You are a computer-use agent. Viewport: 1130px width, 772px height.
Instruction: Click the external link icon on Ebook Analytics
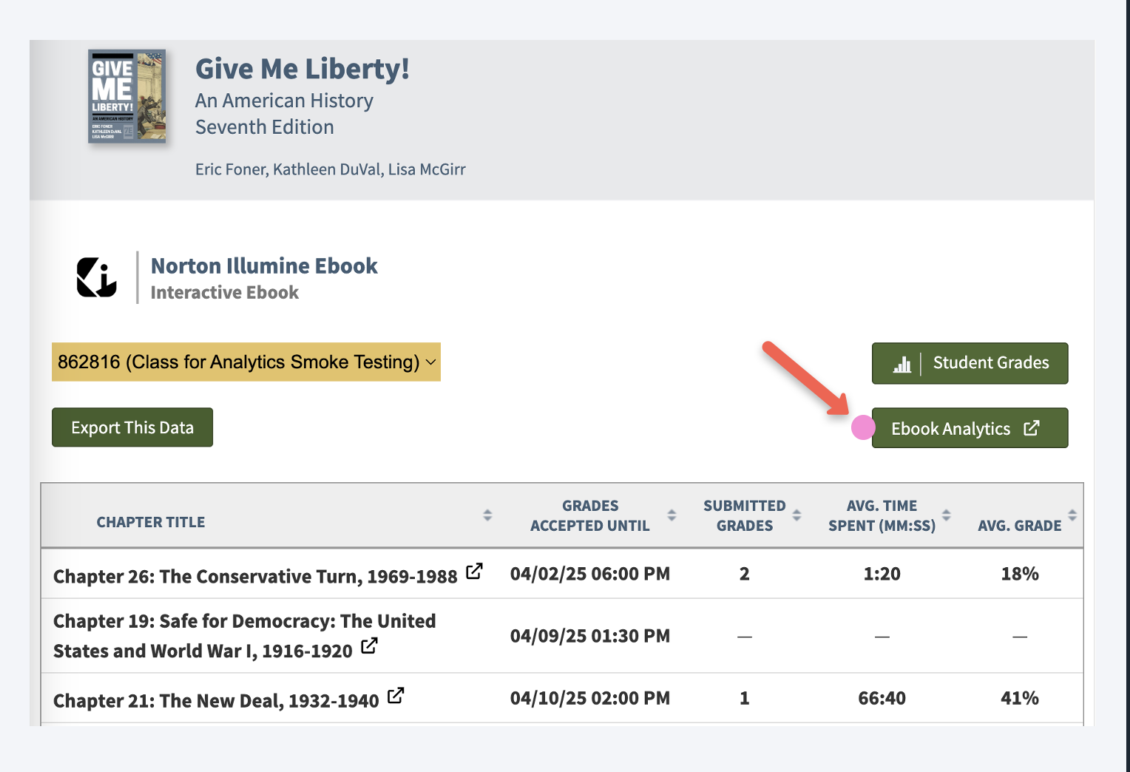[x=1032, y=428]
